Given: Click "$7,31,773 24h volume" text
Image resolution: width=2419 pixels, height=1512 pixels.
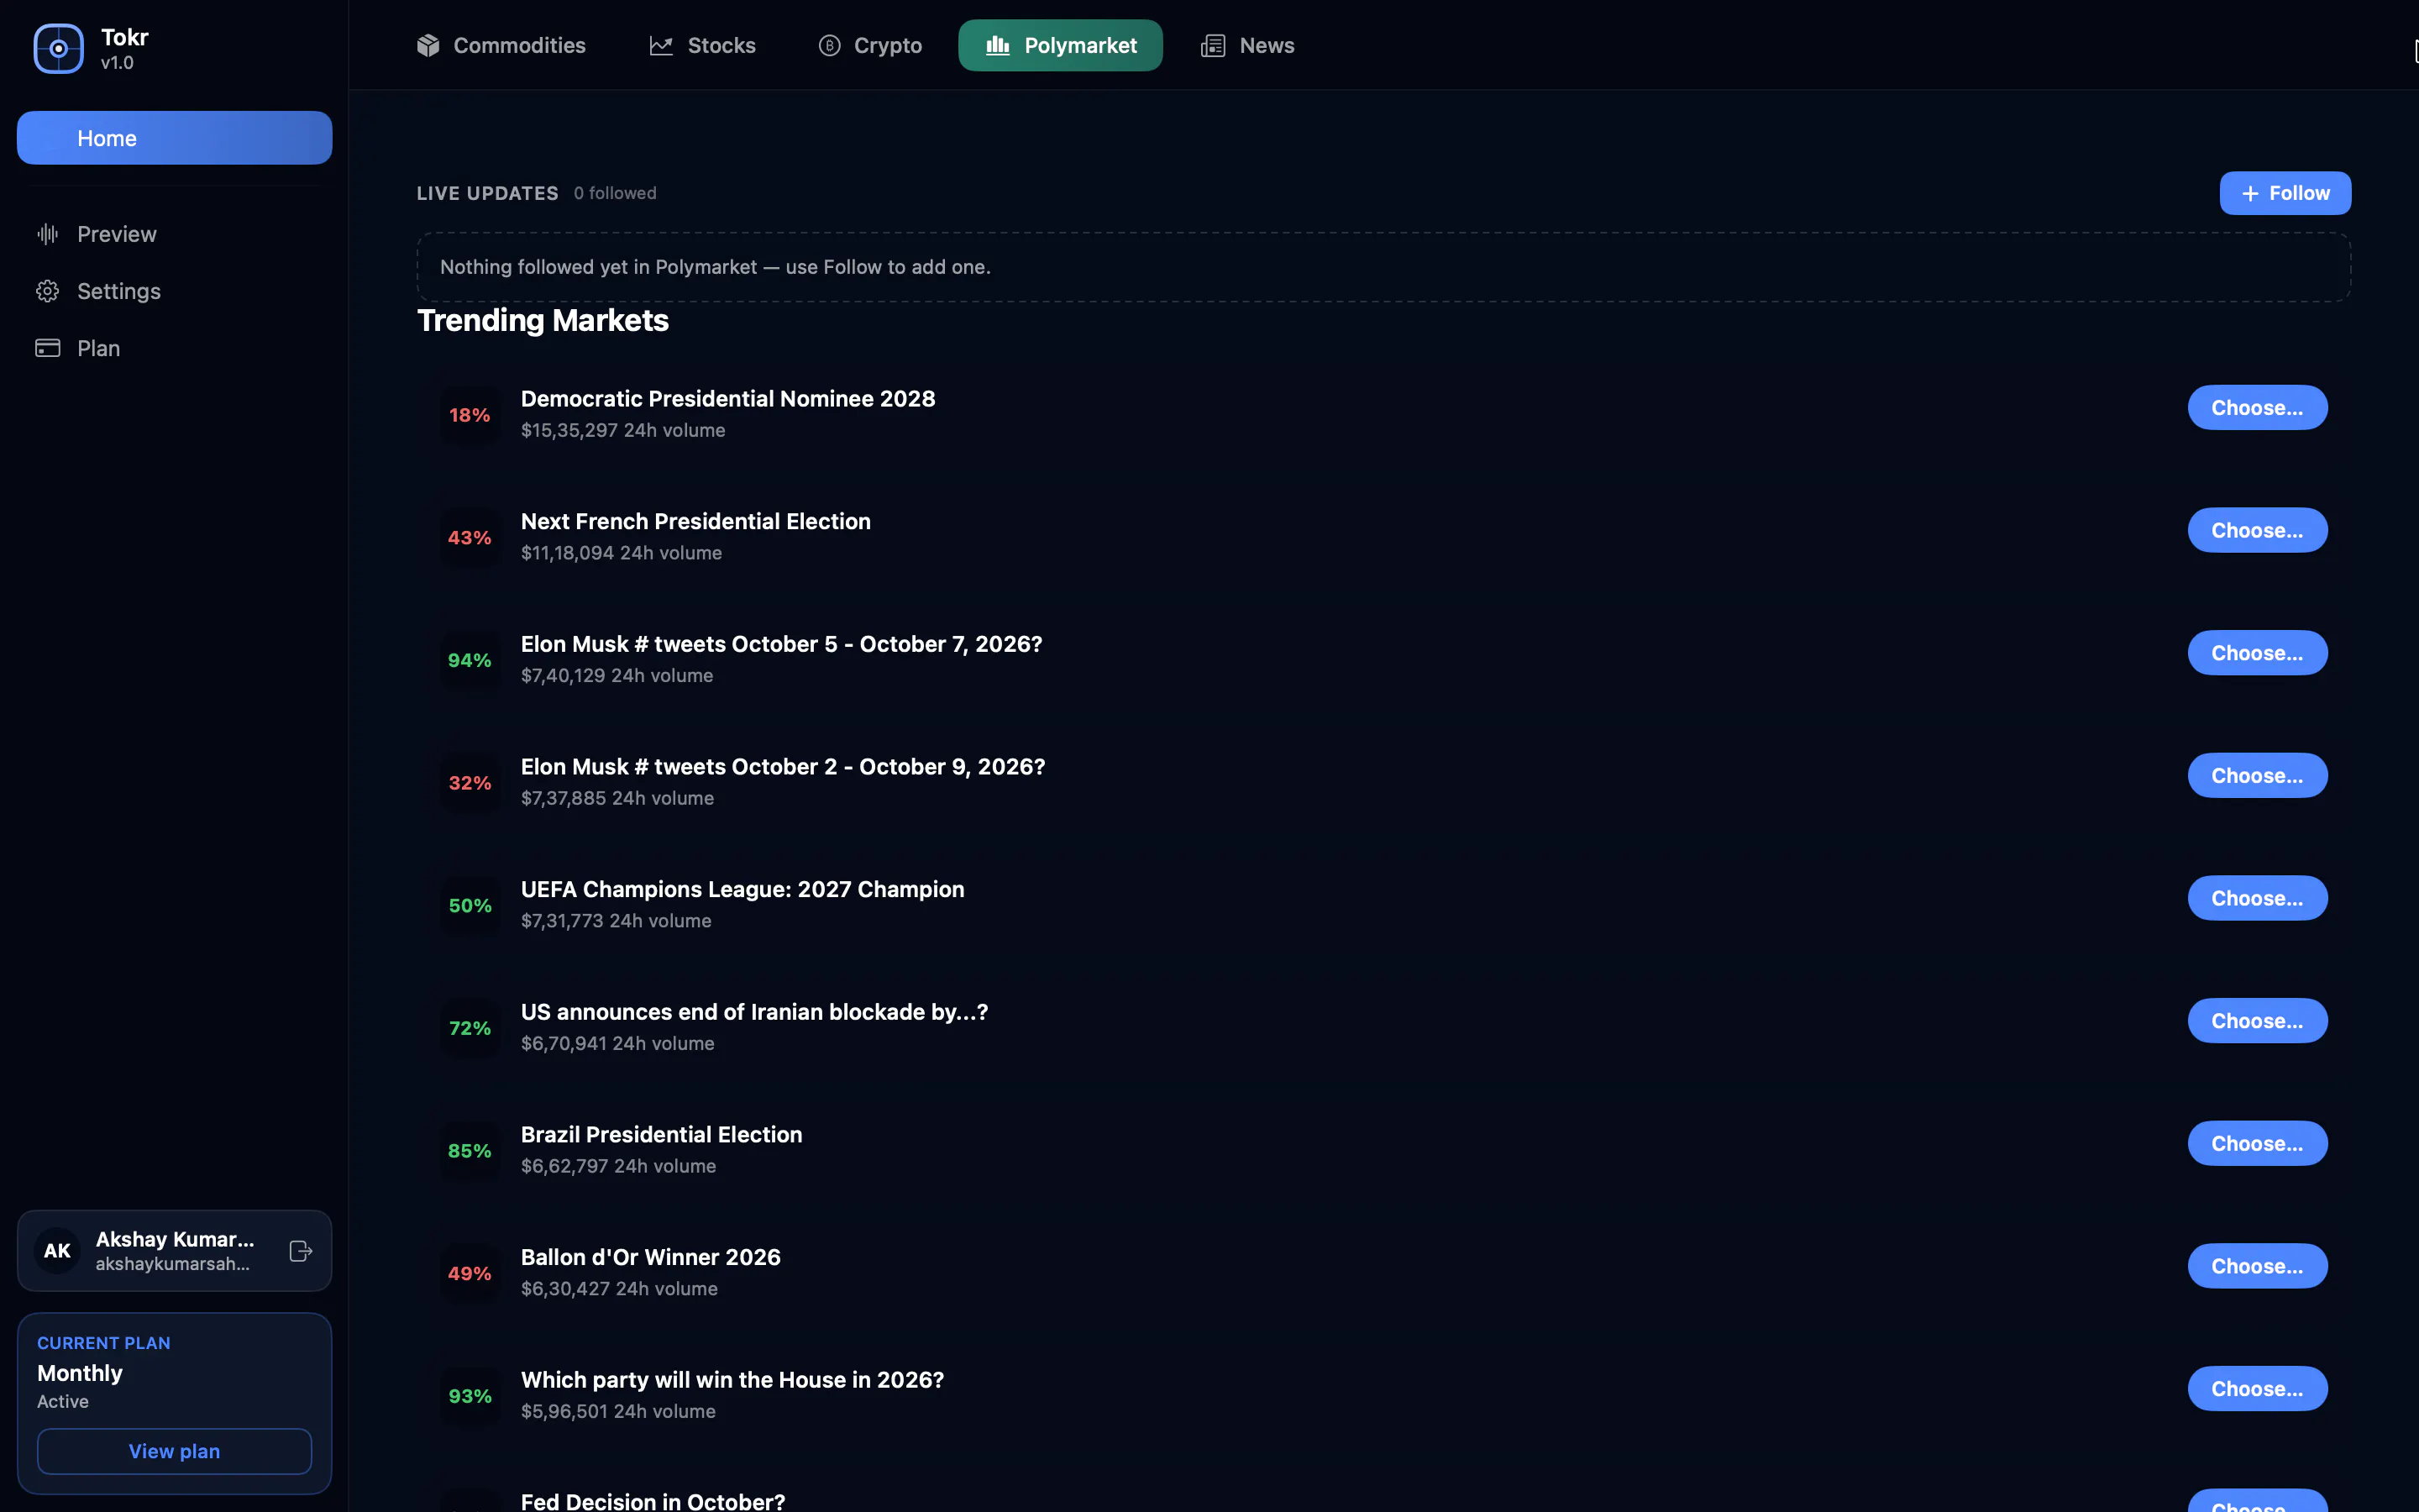Looking at the screenshot, I should (x=617, y=921).
